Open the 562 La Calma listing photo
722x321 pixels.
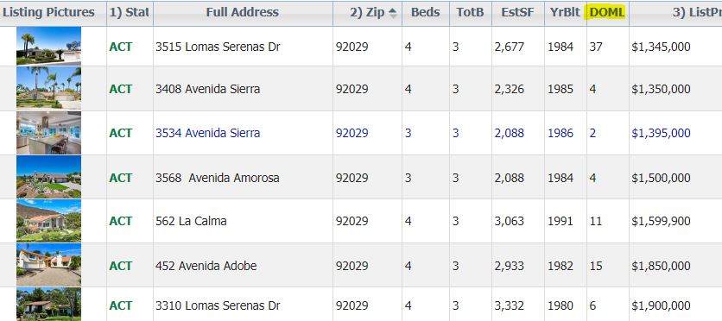(49, 221)
